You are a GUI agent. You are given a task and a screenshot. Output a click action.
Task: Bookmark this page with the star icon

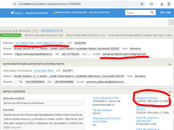[x=142, y=4]
